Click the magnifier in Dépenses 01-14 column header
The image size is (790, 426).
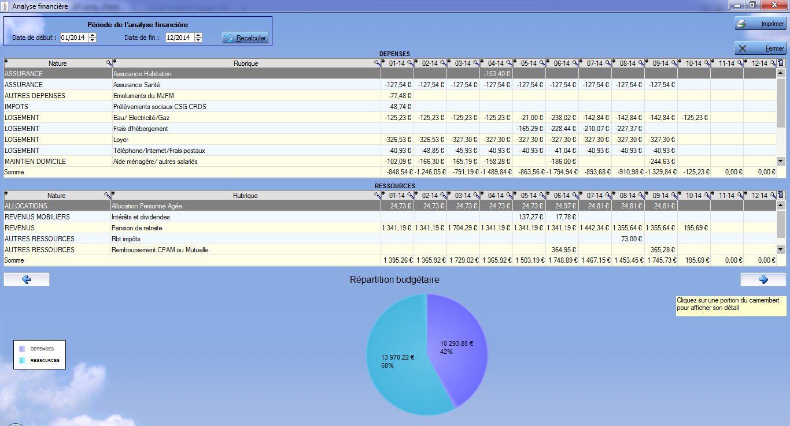point(410,63)
